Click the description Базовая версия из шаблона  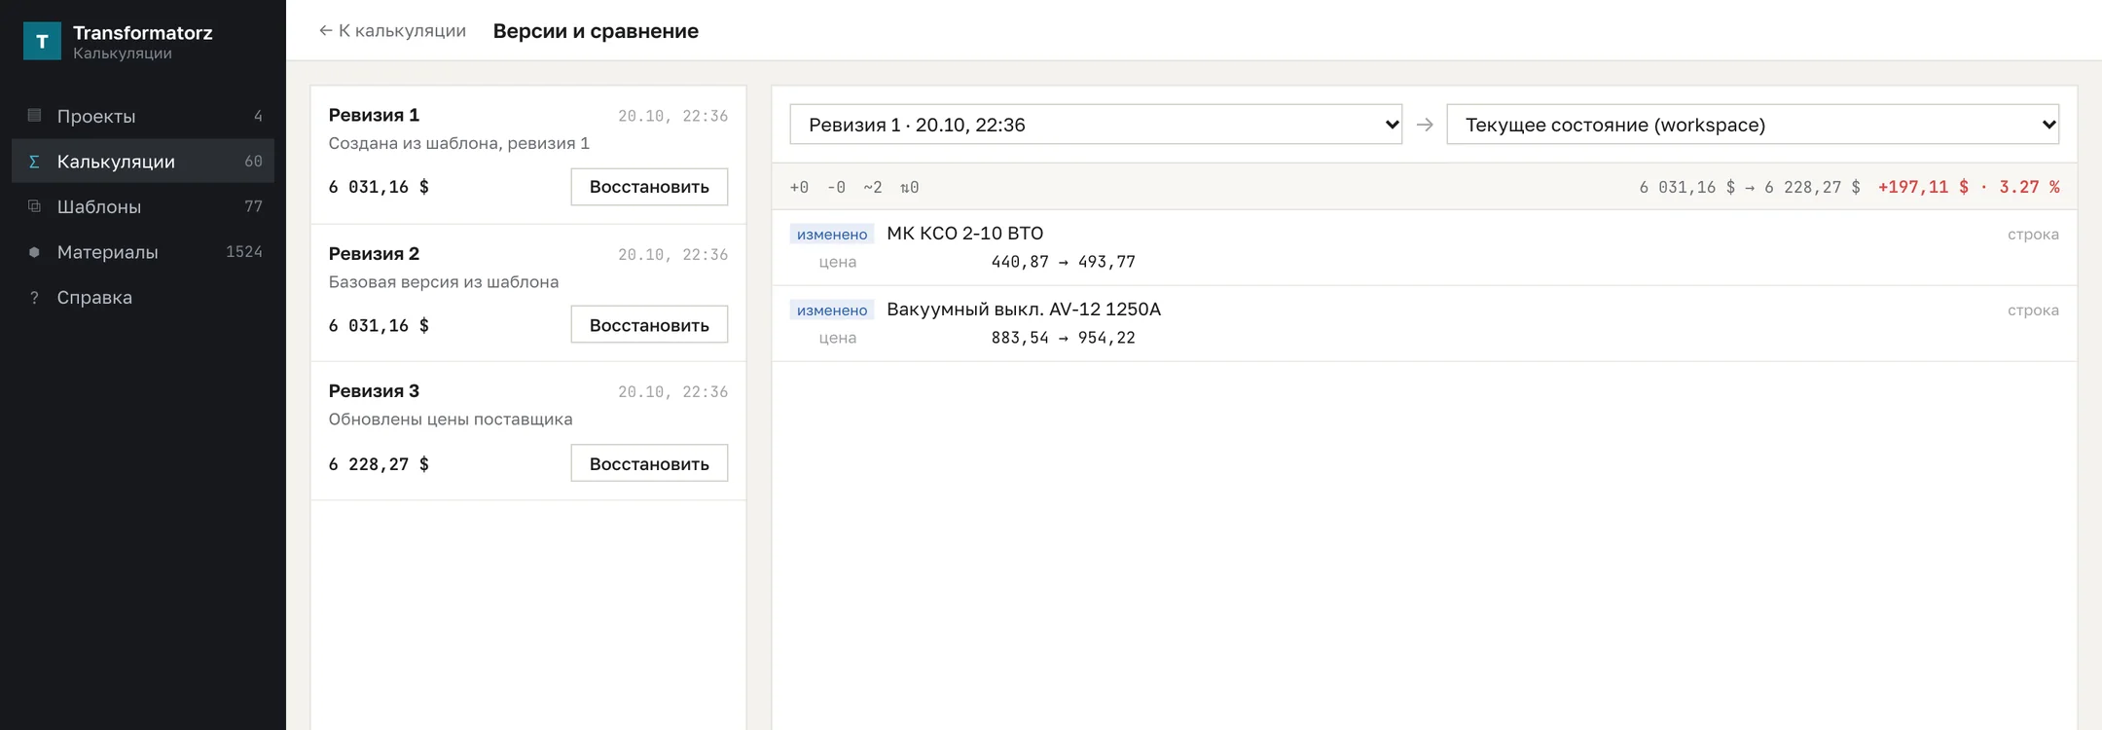[x=444, y=282]
